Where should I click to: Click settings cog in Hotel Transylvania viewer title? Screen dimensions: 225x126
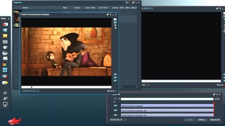click(x=108, y=15)
